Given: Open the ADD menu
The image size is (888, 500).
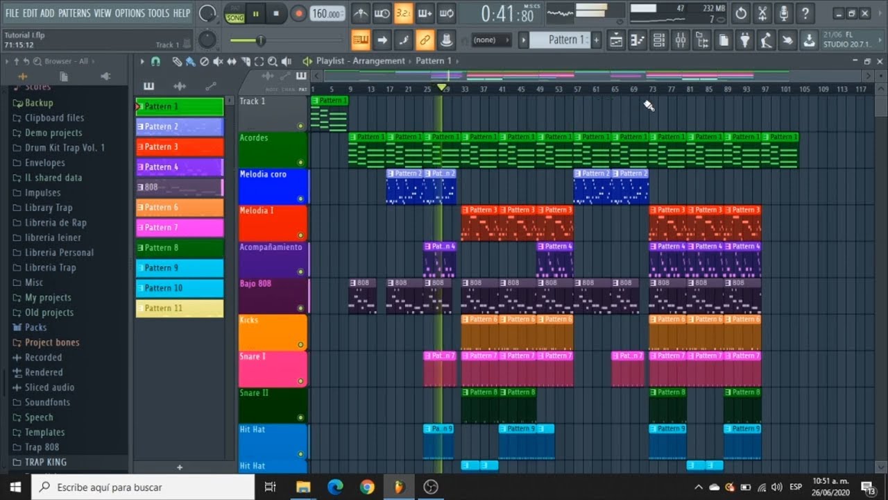Looking at the screenshot, I should (x=47, y=13).
